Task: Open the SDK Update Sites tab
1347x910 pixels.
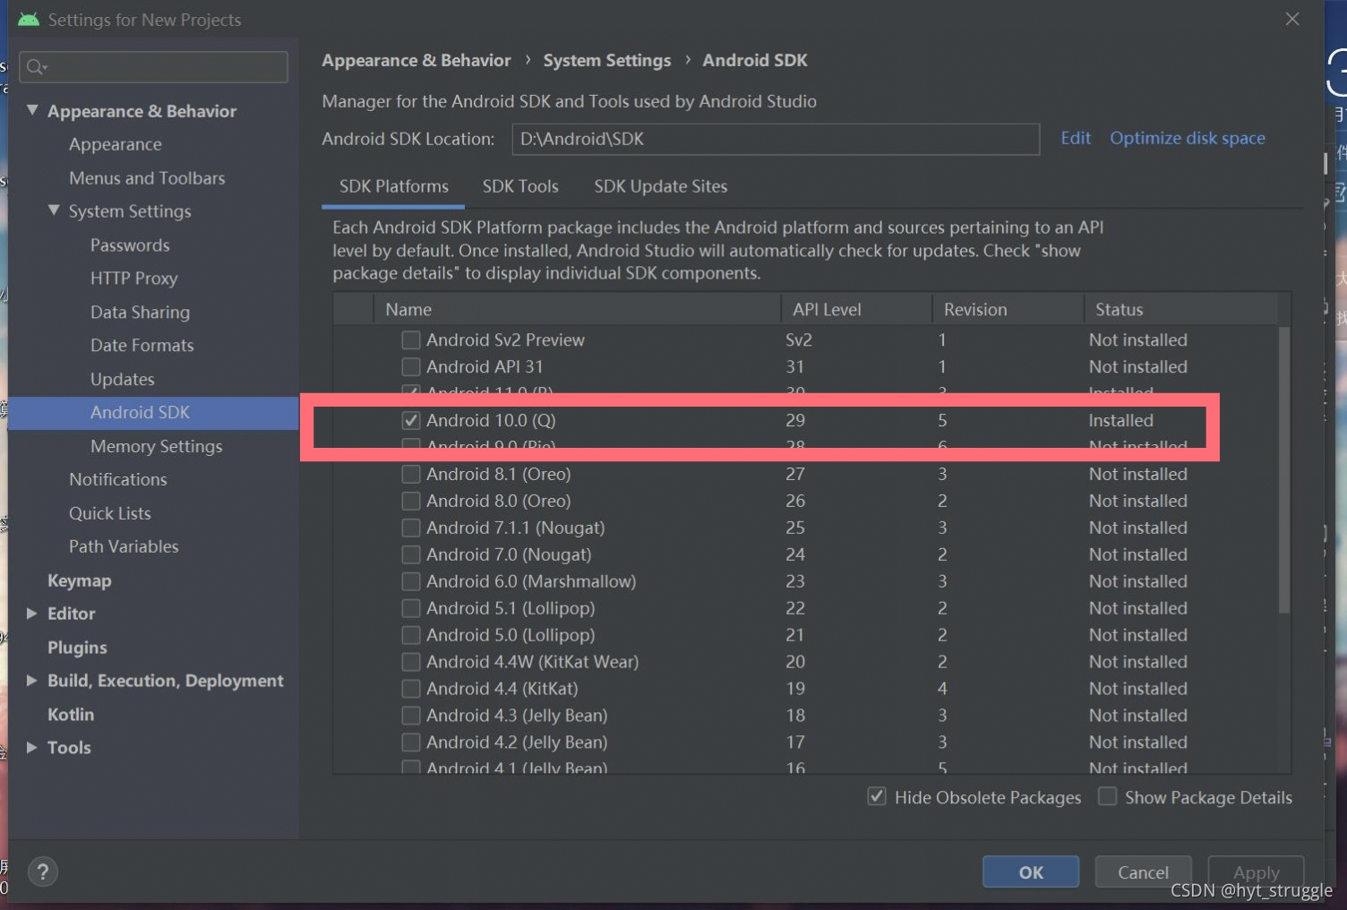Action: point(661,186)
